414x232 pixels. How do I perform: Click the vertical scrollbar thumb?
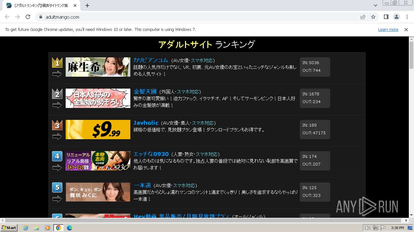[411, 55]
